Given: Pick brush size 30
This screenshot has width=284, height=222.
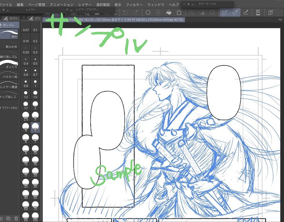Looking at the screenshot, I should click(x=35, y=183).
